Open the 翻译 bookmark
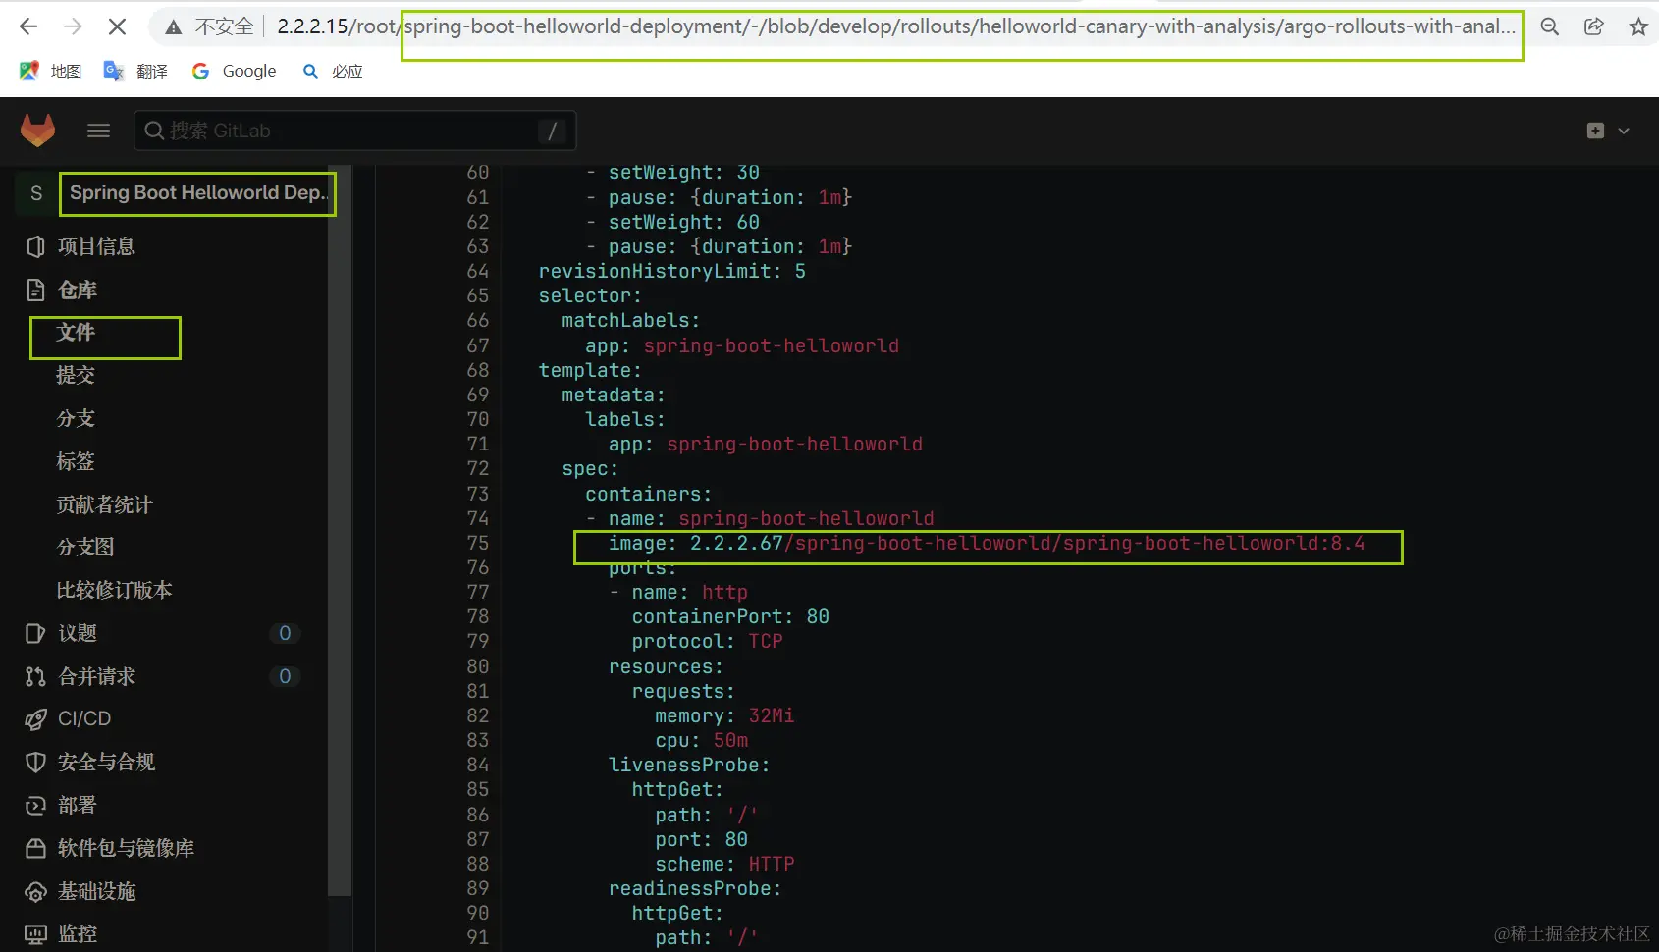The width and height of the screenshot is (1659, 952). pos(135,71)
